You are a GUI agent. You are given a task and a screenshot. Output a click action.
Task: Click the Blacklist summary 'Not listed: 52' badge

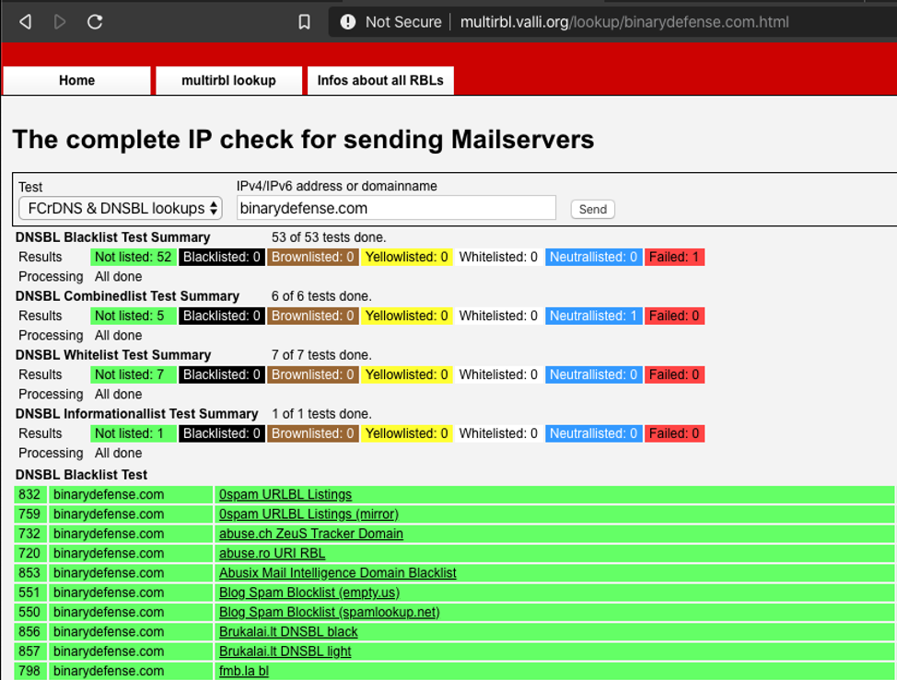tap(134, 257)
